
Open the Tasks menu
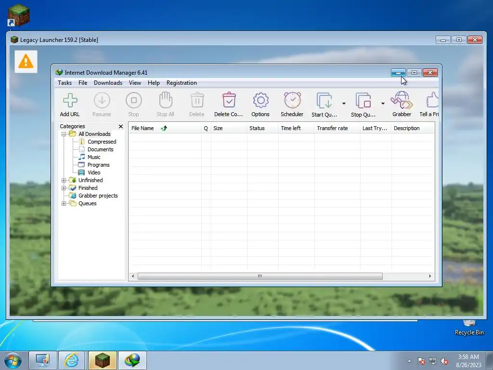pos(65,83)
